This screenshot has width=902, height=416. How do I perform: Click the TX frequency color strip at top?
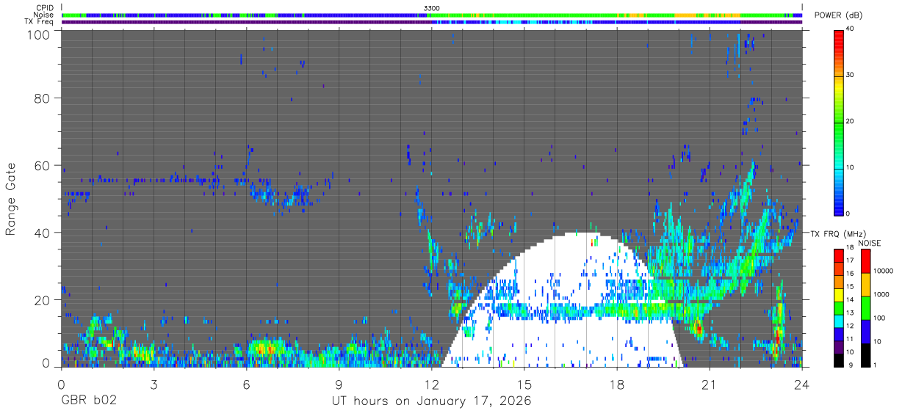point(432,22)
